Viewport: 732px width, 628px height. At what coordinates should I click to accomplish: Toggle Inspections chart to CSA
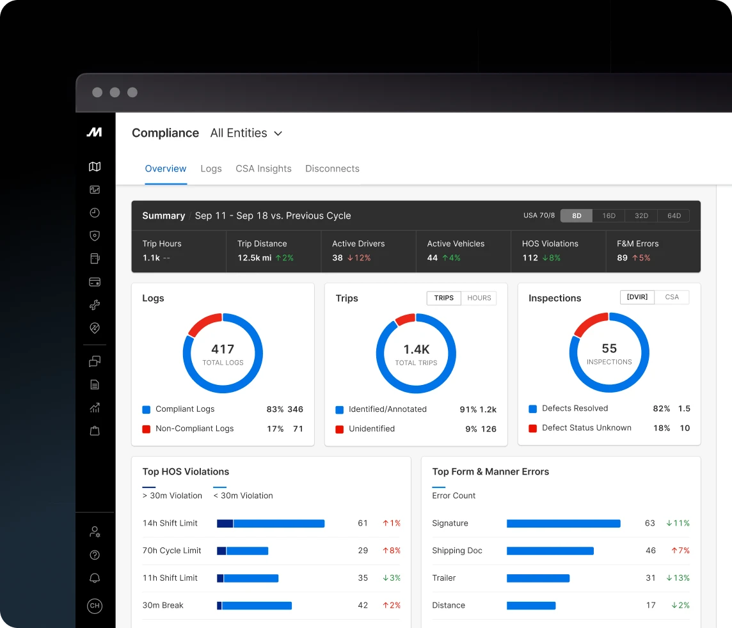point(672,297)
